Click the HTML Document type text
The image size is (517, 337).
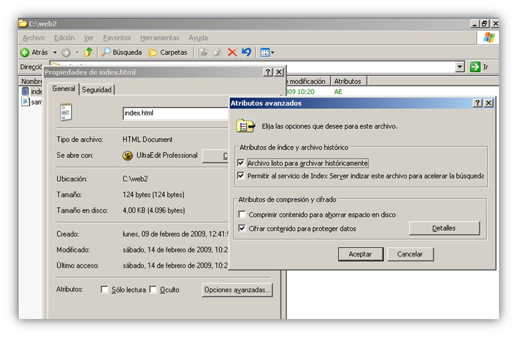pos(148,139)
